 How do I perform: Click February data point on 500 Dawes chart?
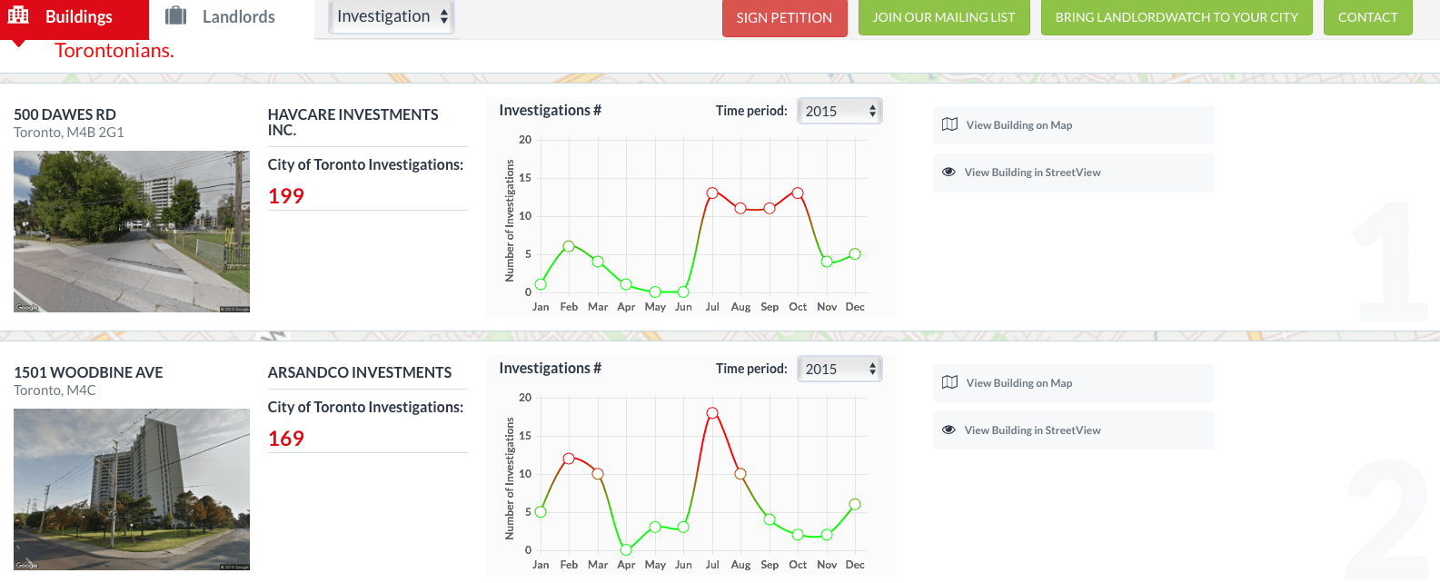tap(569, 246)
